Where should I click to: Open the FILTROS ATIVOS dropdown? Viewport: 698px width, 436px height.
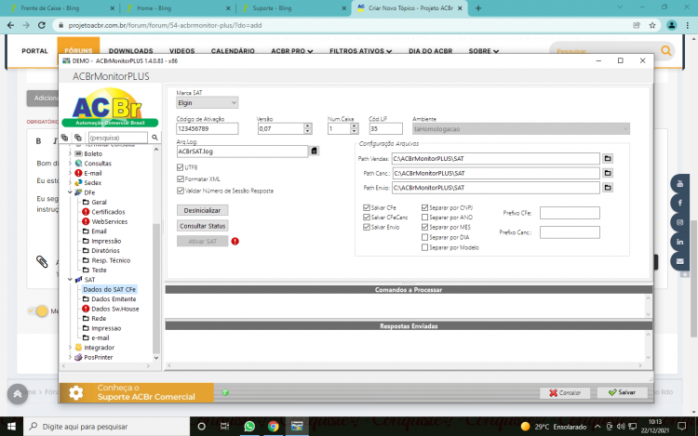[360, 51]
